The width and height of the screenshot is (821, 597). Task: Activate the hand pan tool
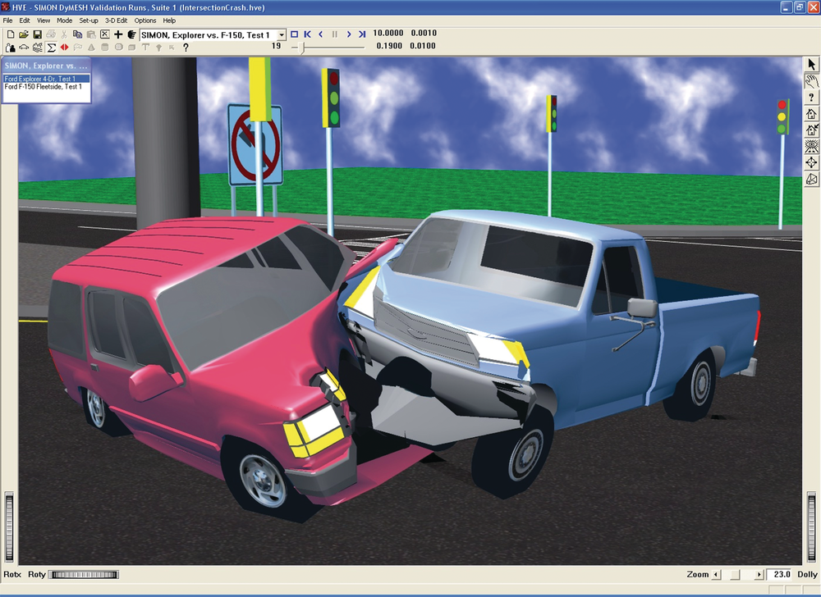click(x=811, y=80)
